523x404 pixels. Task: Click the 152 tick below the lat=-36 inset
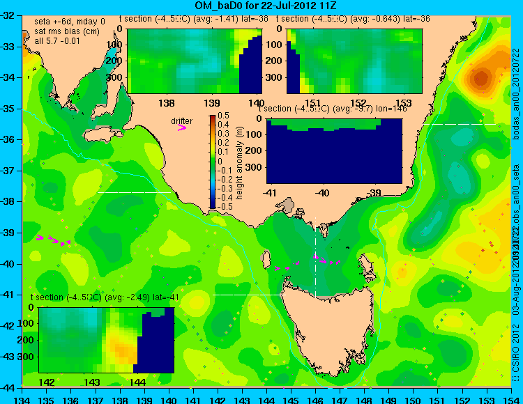[x=358, y=103]
